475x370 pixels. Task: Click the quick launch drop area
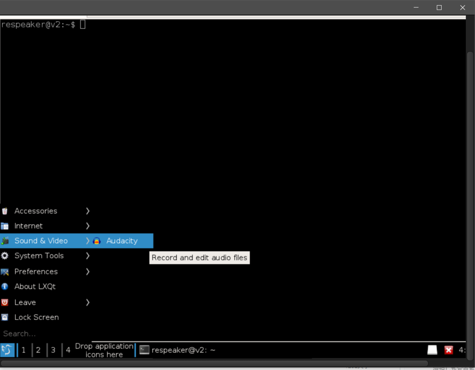(x=104, y=350)
